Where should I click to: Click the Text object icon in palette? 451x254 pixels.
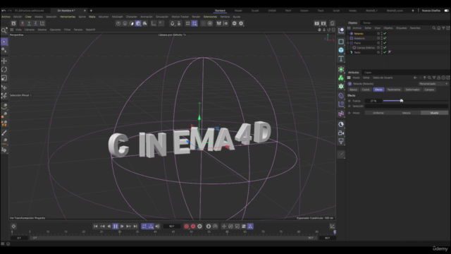coord(341,59)
